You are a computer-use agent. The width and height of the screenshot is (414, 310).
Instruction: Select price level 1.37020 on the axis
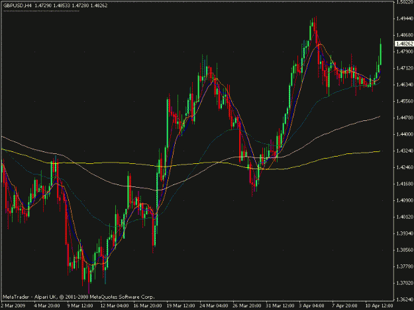(x=405, y=283)
